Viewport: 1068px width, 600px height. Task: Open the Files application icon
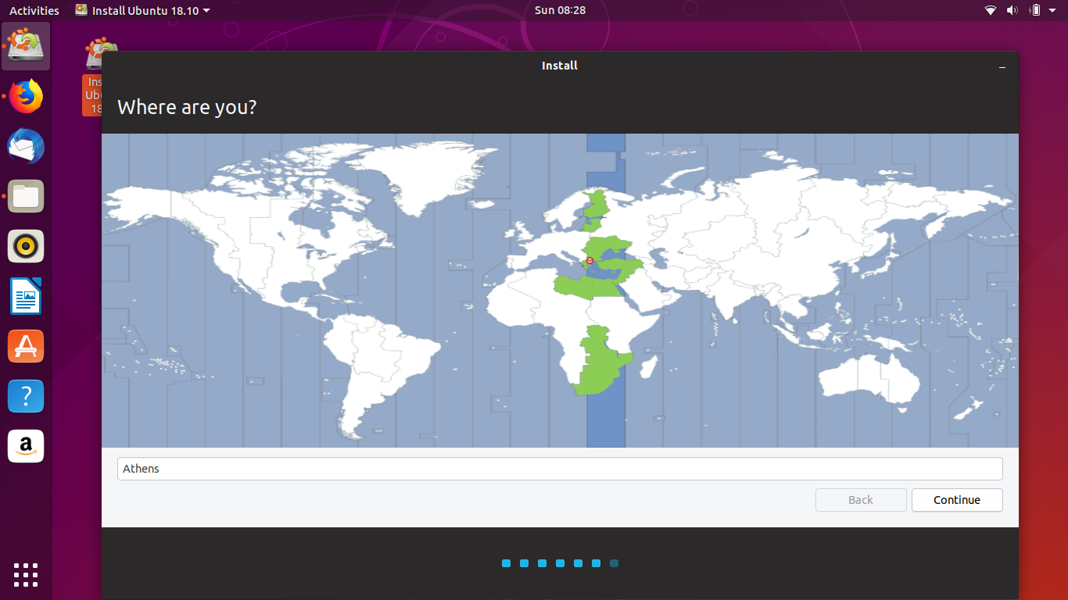[x=26, y=196]
